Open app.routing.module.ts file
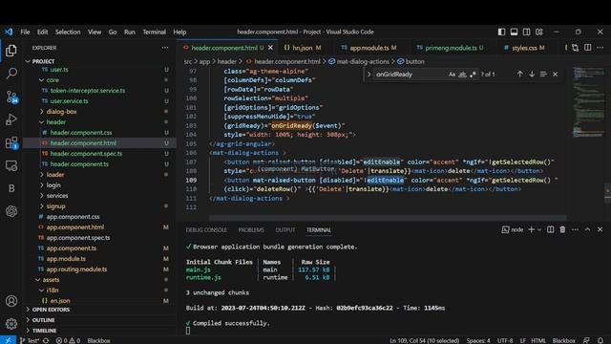Image resolution: width=611 pixels, height=344 pixels. click(x=76, y=269)
